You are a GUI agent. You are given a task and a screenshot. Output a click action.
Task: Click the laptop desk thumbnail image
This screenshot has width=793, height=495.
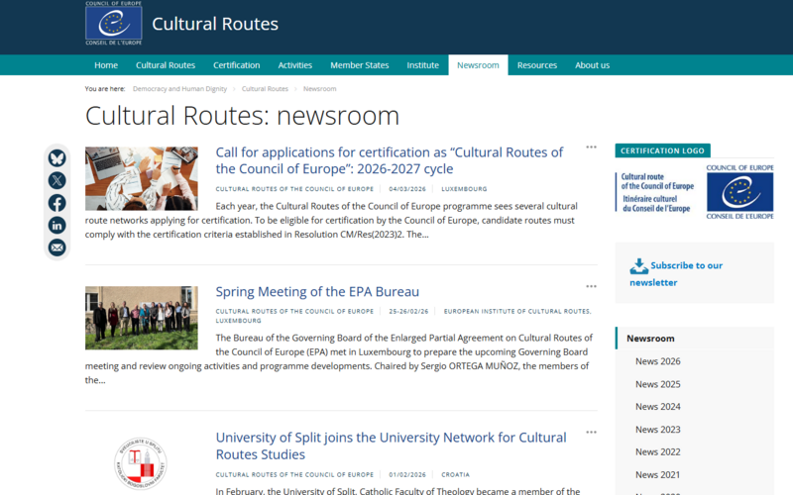(x=141, y=178)
